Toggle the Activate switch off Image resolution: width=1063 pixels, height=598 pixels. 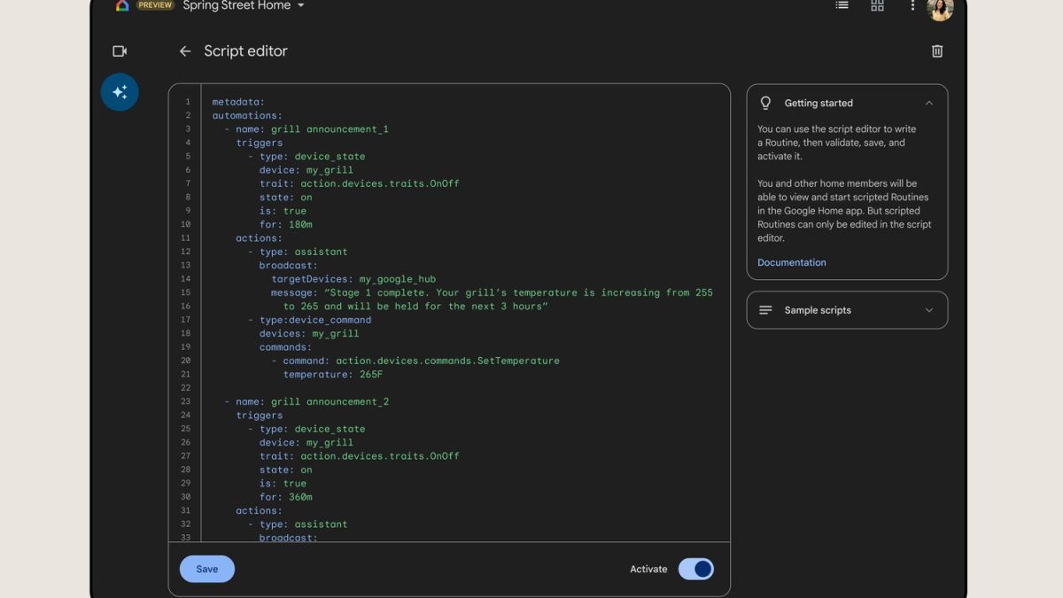pos(695,569)
